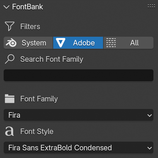Click the magnifier search icon
This screenshot has width=158, height=158.
coord(10,59)
